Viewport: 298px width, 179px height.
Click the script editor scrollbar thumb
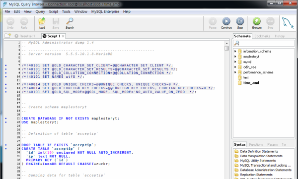click(x=226, y=48)
